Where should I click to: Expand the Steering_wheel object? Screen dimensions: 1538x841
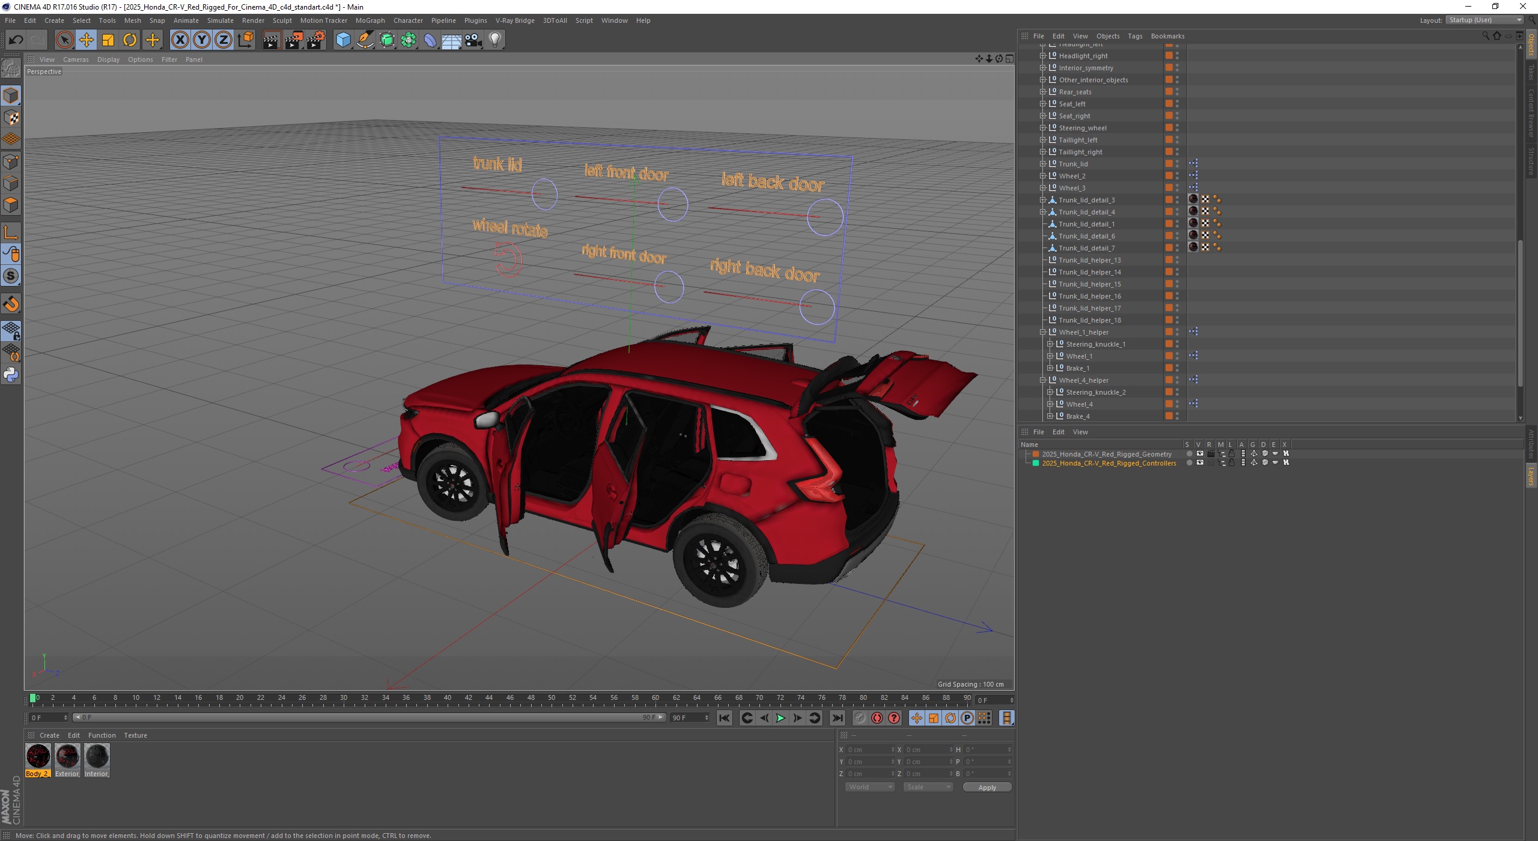pyautogui.click(x=1043, y=128)
